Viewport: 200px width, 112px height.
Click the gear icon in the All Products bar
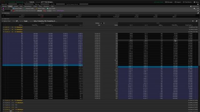(194, 8)
